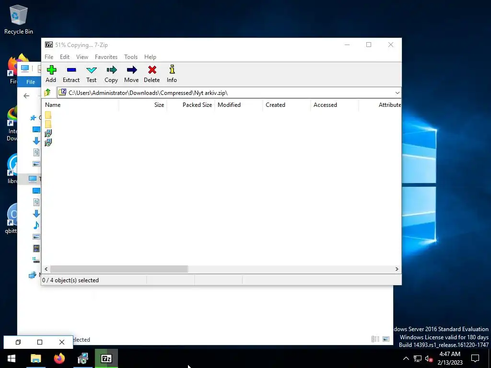This screenshot has width=491, height=368.
Task: Click the '0 / 4 object(s) selected' status text
Action: [x=70, y=280]
